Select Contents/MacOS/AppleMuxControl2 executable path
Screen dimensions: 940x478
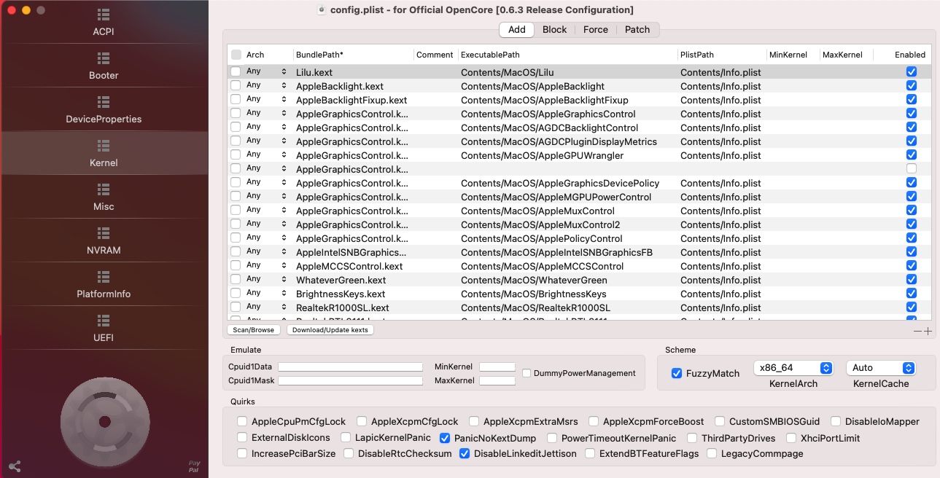click(540, 224)
